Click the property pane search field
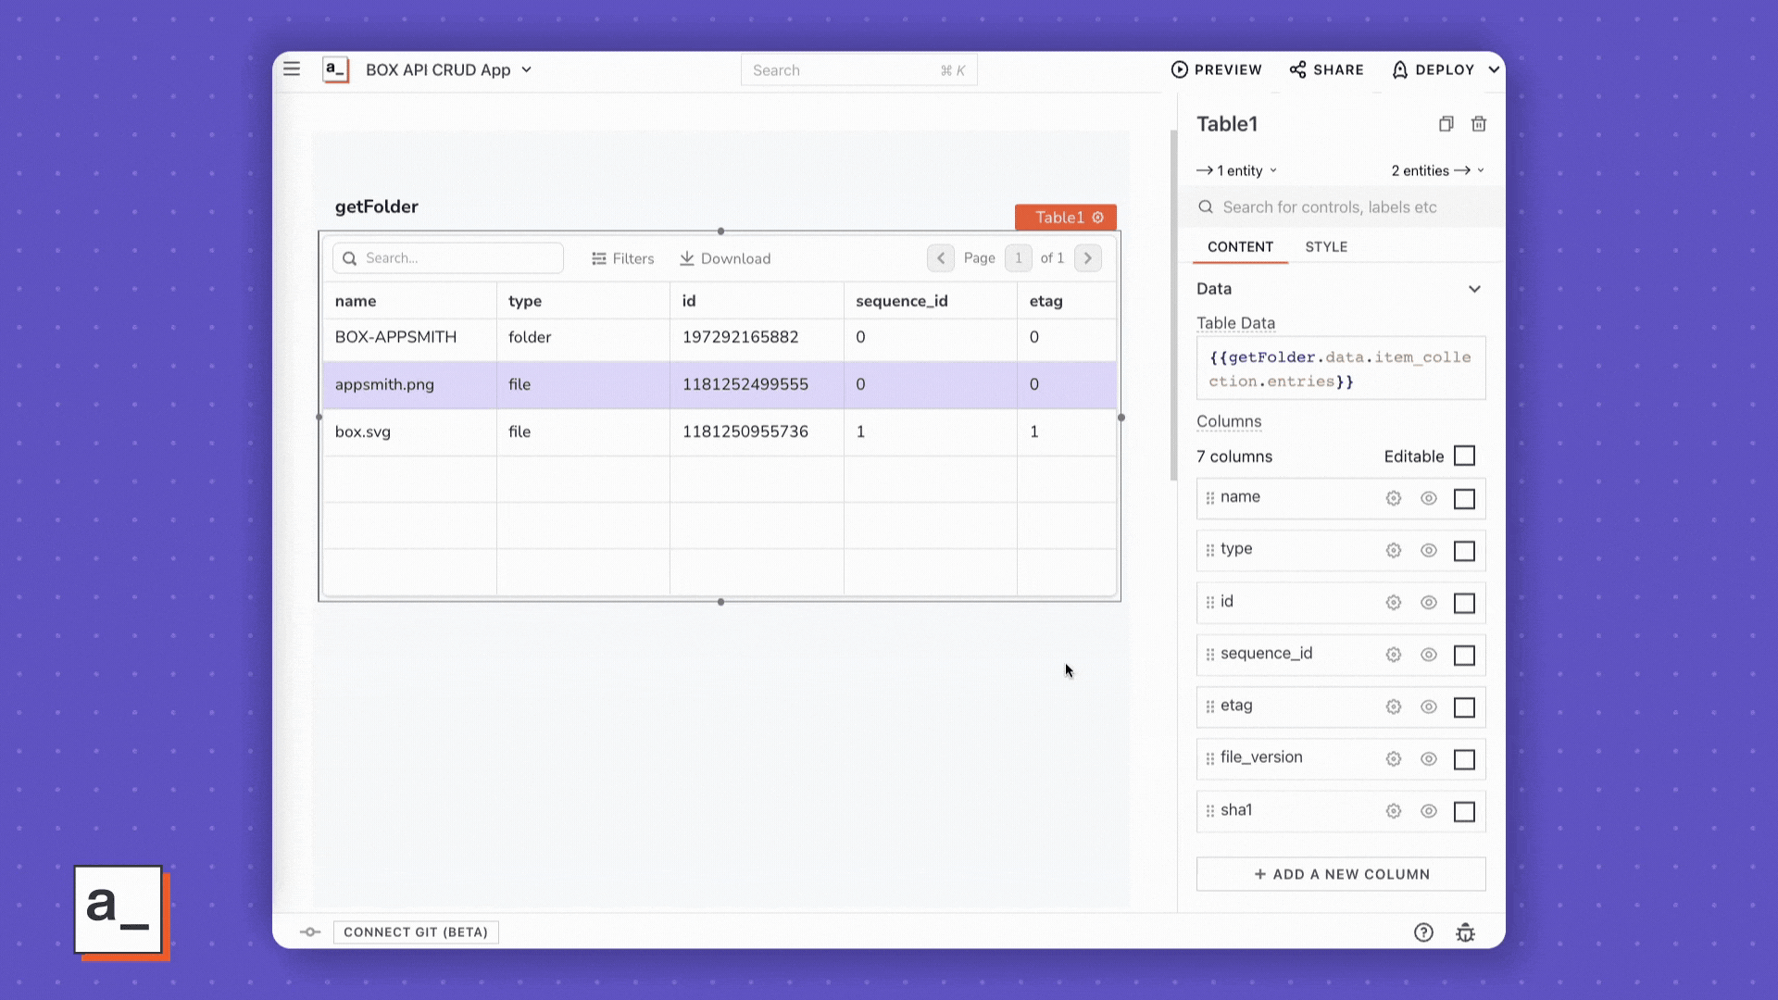Screen dimensions: 1778x1000 pyautogui.click(x=1341, y=207)
